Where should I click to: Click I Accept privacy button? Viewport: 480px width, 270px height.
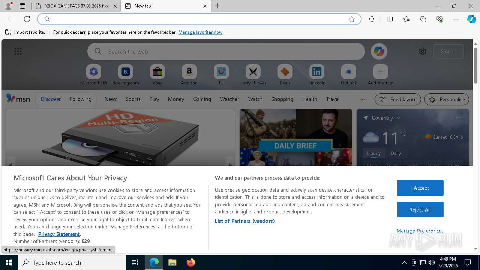(x=420, y=188)
